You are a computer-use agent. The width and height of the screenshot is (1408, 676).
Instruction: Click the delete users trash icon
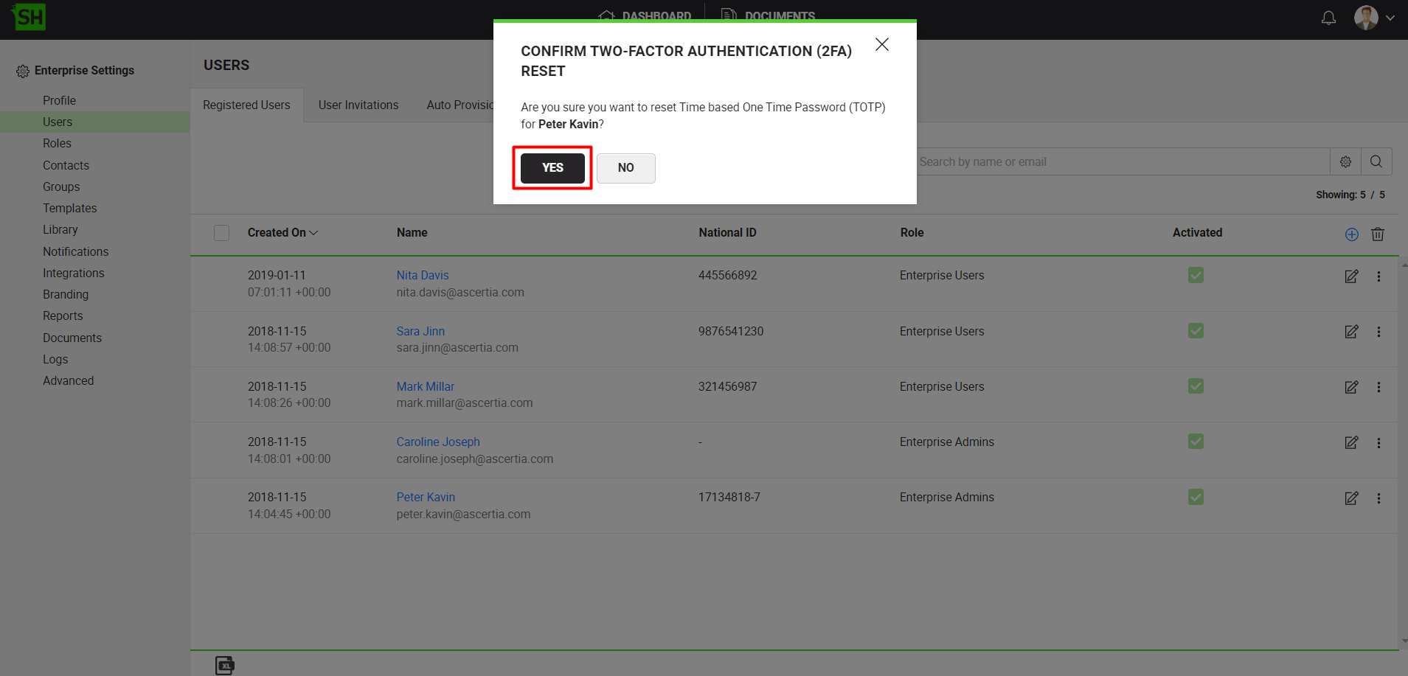(x=1377, y=234)
